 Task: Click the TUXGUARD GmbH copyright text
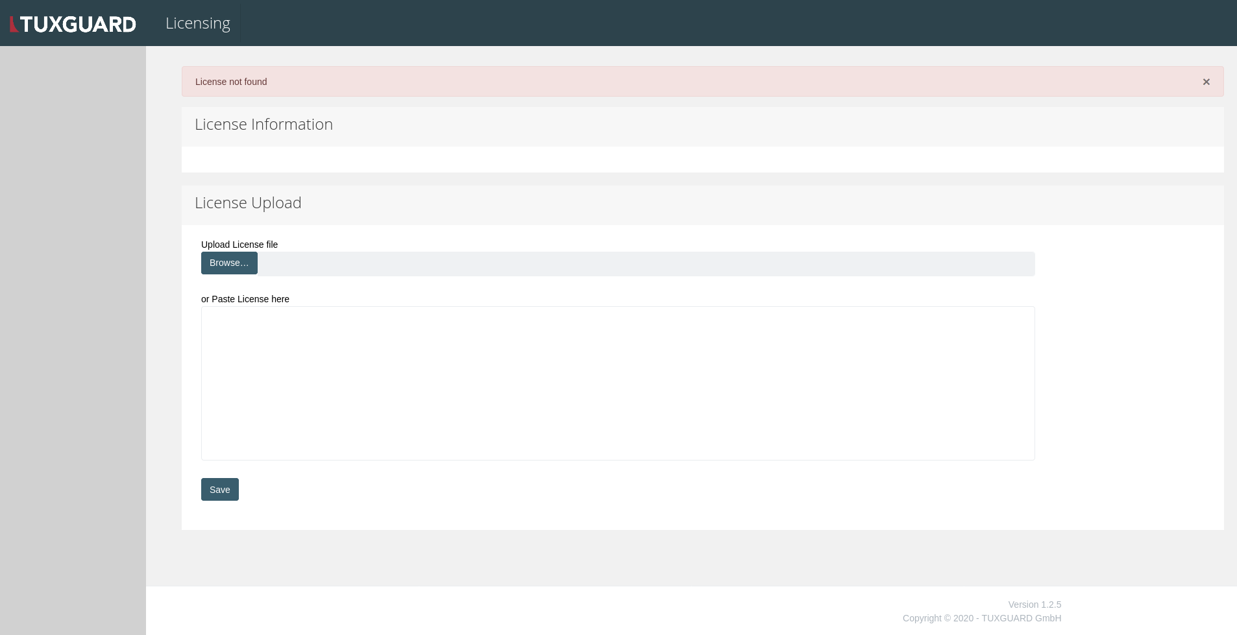(981, 618)
